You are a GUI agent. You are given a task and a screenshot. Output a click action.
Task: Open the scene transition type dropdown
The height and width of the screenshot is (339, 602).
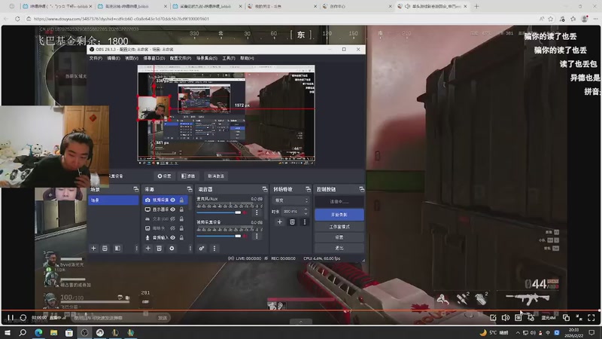click(290, 200)
